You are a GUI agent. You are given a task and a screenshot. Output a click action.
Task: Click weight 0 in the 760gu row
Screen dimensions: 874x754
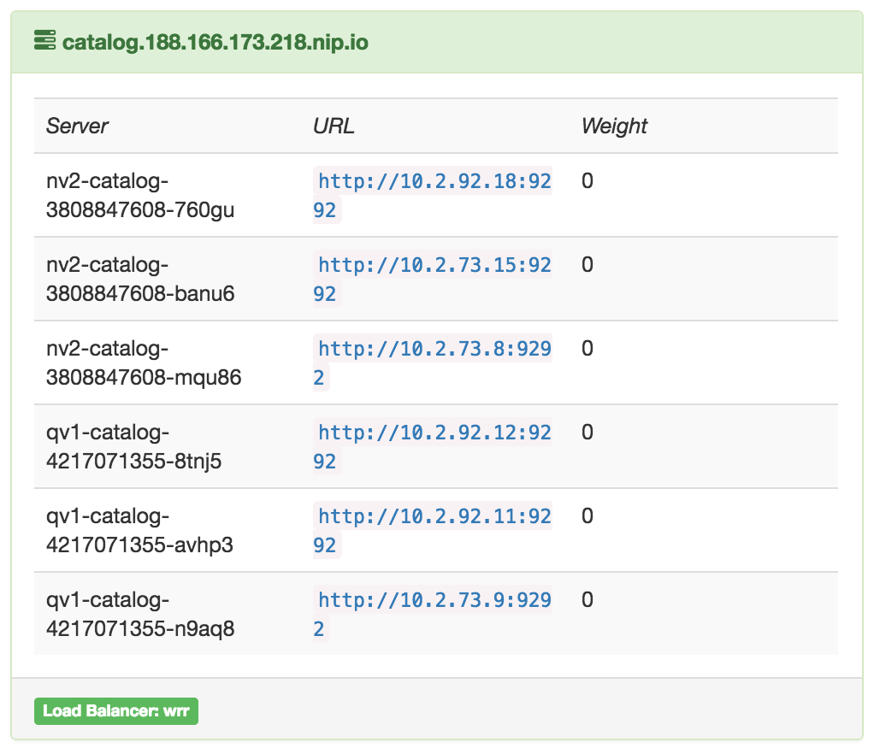coord(587,180)
